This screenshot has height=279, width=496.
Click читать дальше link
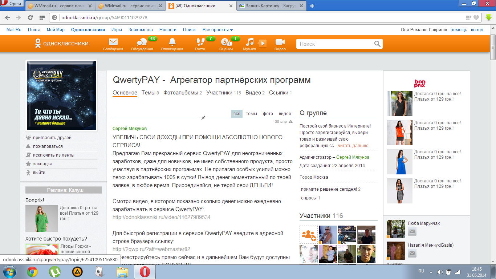point(353,146)
